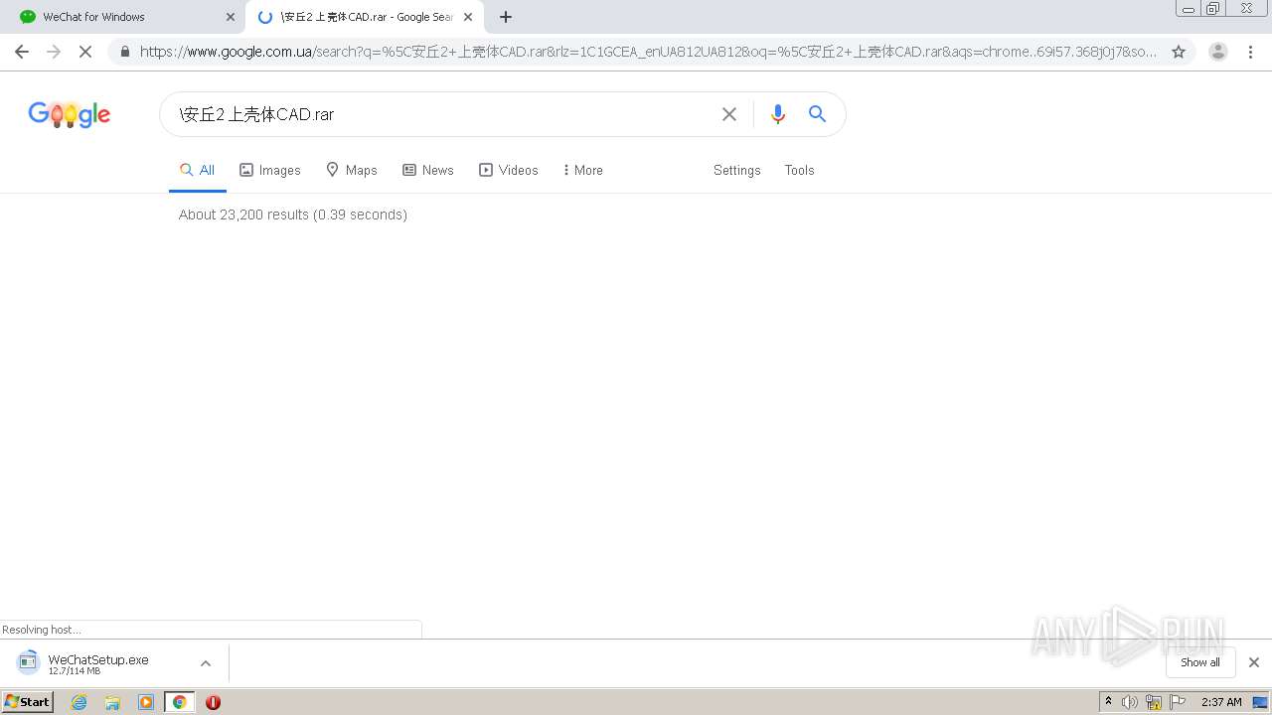Click Show all downloads button

1200,662
